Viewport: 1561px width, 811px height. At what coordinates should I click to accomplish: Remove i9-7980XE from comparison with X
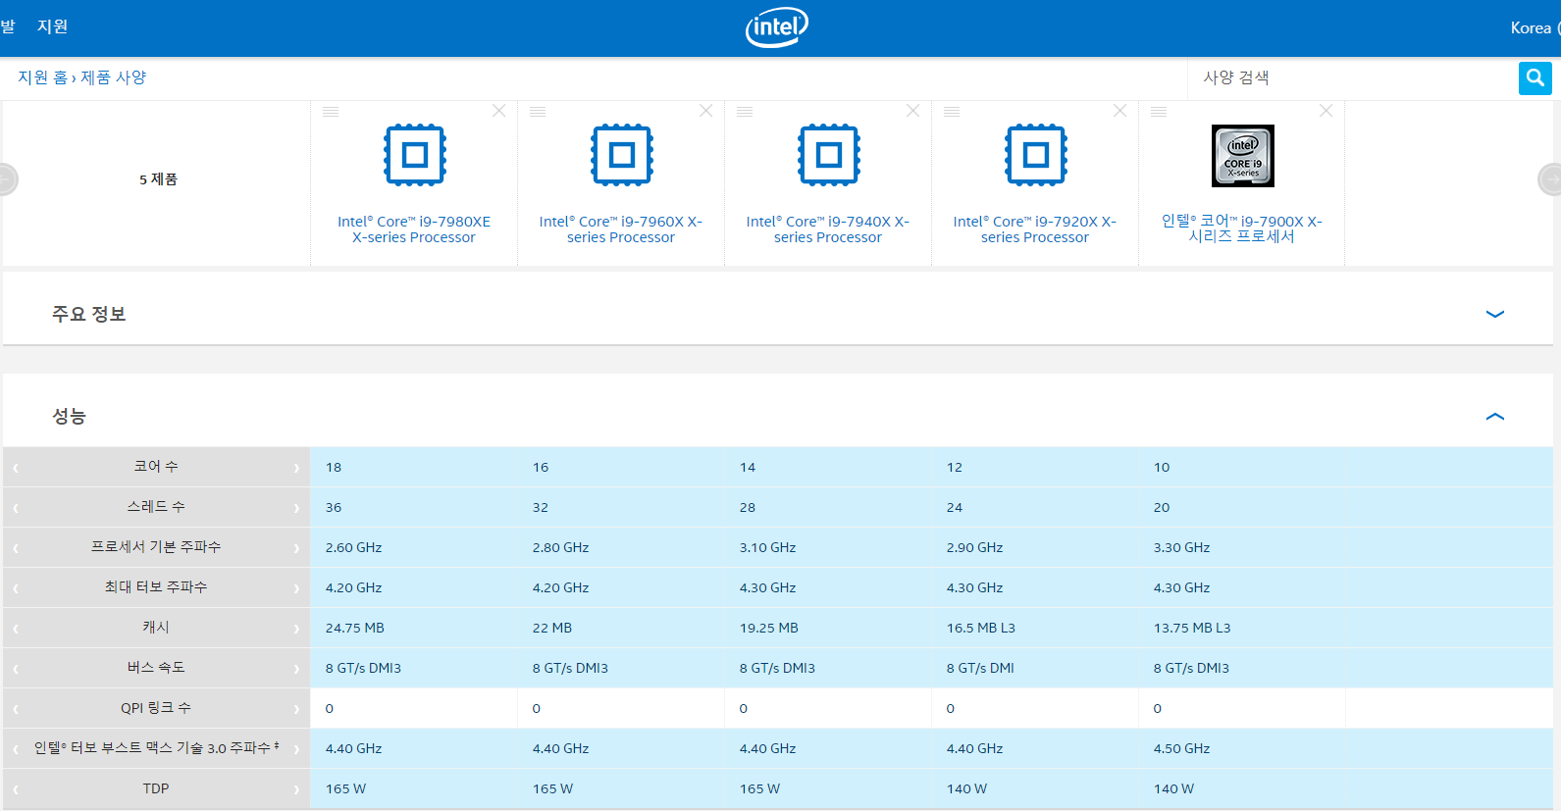[499, 111]
